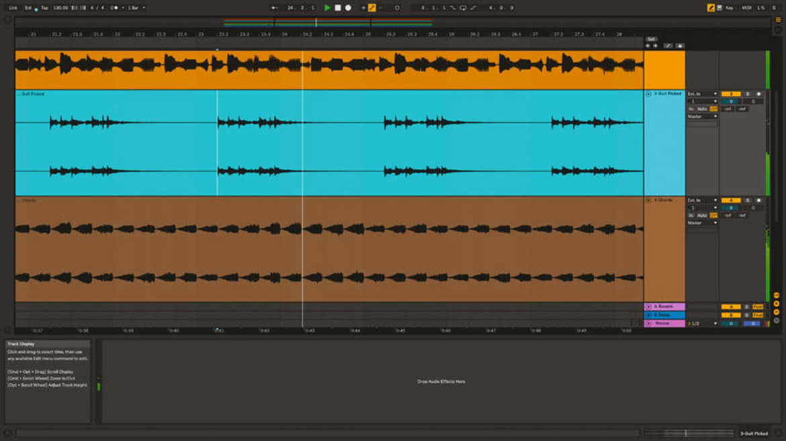Open the Master 1/2 output dropdown
786x441 pixels.
[702, 324]
